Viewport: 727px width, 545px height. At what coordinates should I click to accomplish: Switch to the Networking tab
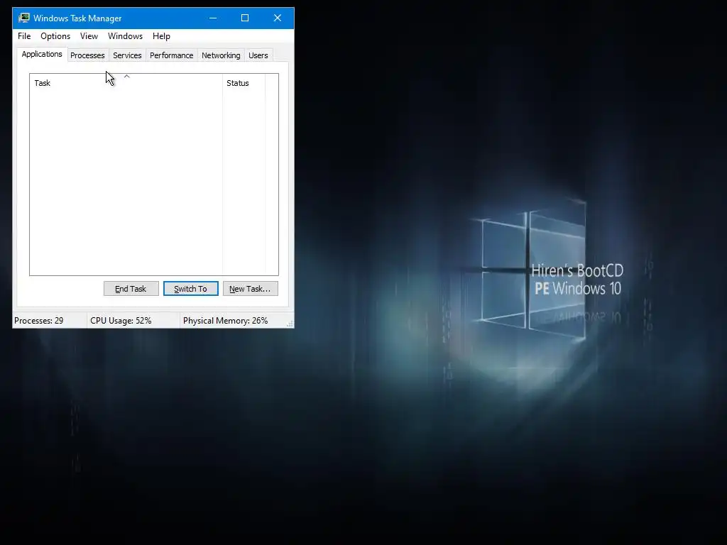(221, 55)
